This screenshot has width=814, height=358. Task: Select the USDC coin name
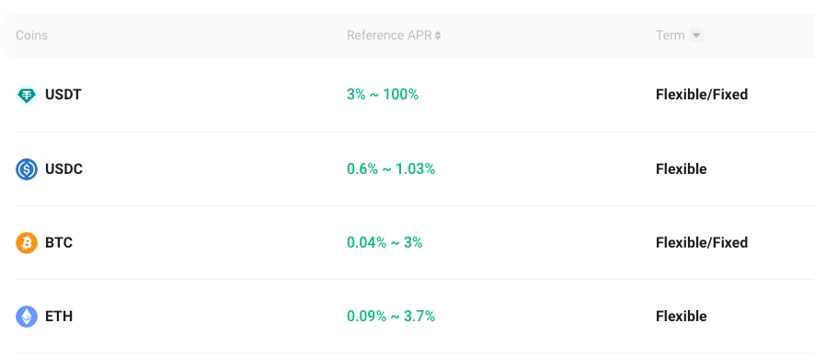[63, 169]
